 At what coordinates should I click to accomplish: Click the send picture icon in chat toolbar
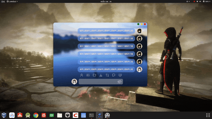(x=88, y=75)
